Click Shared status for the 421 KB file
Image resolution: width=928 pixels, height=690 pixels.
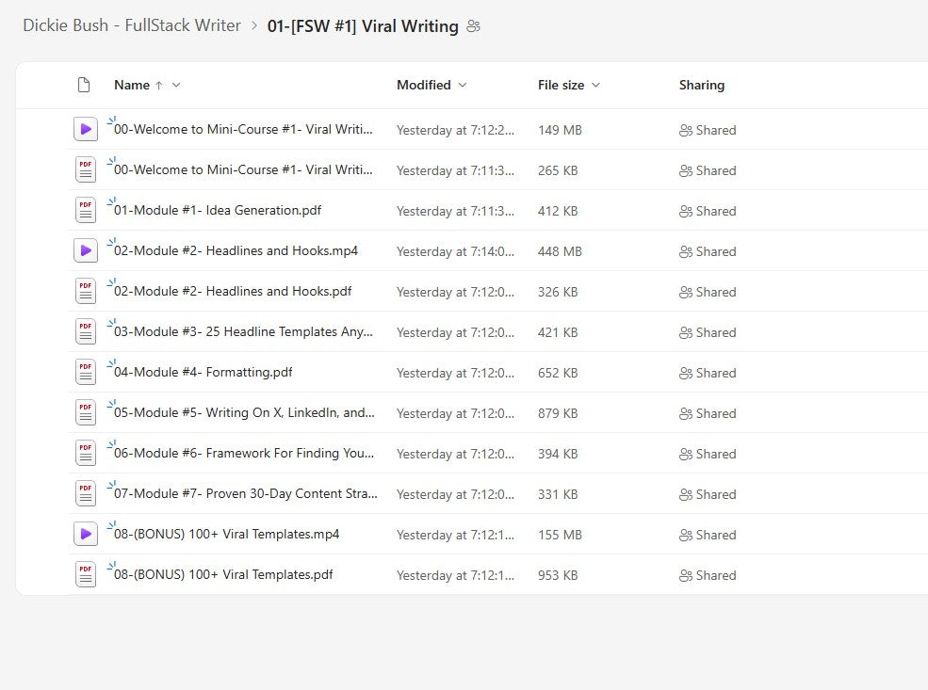click(x=708, y=333)
